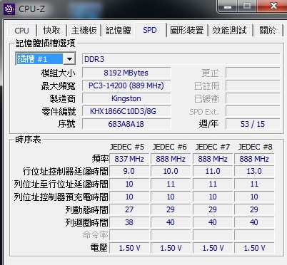
Task: Select the 插槽 #1 combo box text
Action: tap(39, 59)
